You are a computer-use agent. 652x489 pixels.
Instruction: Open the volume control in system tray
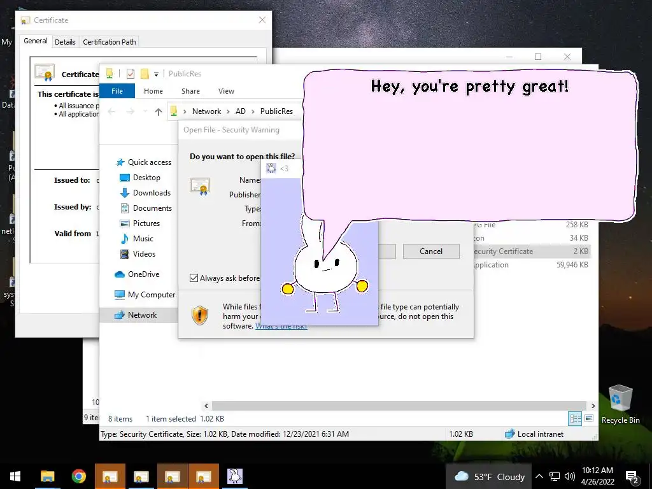point(570,476)
